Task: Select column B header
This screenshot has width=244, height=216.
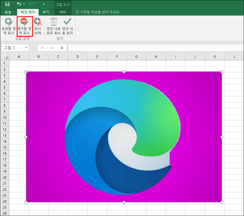Action: pos(38,57)
